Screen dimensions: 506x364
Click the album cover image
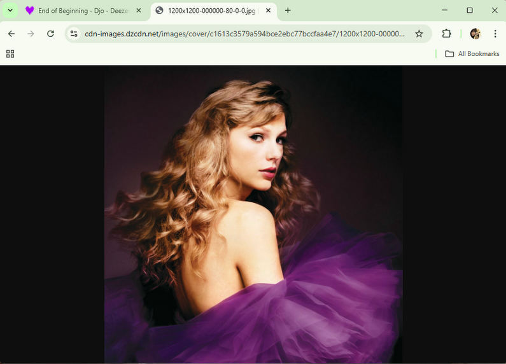(x=253, y=214)
